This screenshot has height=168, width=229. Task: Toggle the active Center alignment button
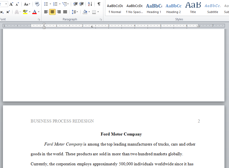(52, 12)
